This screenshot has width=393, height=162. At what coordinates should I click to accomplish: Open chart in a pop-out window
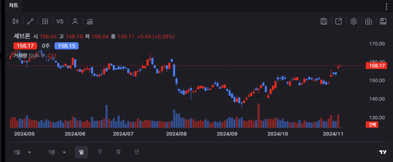pos(339,21)
